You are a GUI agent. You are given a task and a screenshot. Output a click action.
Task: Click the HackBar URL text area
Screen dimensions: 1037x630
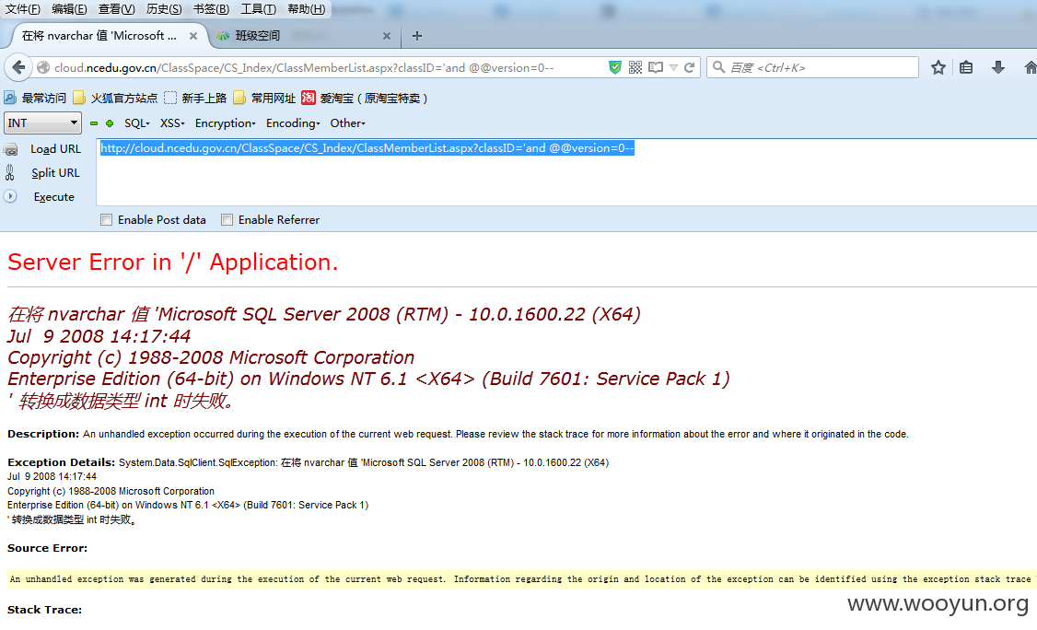[566, 172]
